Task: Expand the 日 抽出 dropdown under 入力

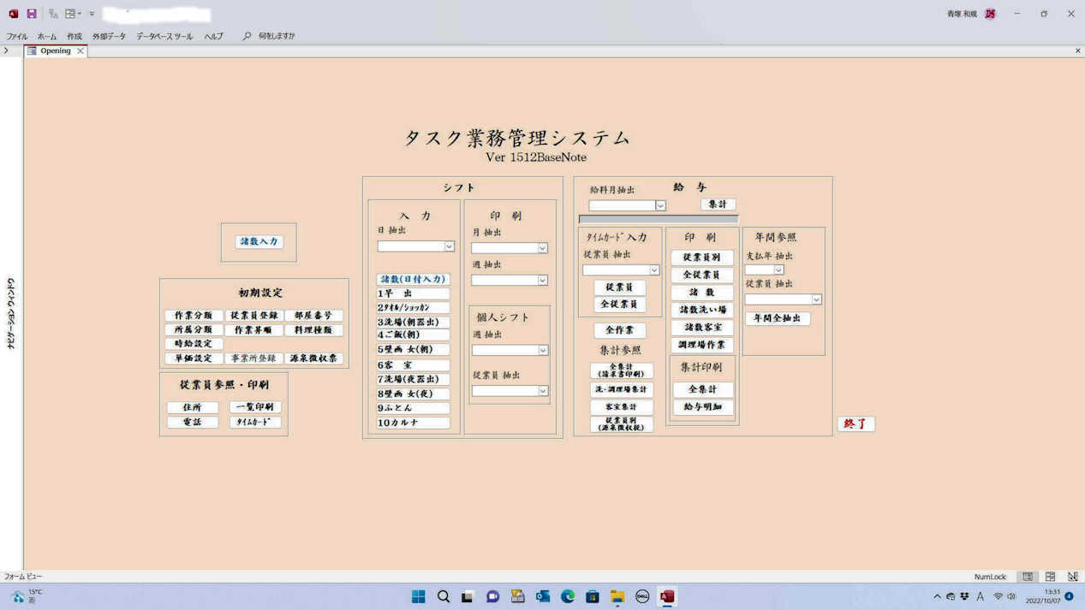Action: pos(449,246)
